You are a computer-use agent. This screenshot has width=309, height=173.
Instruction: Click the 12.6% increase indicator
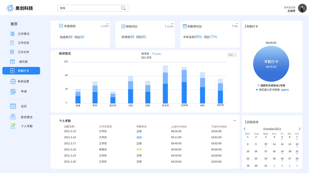click(x=169, y=26)
